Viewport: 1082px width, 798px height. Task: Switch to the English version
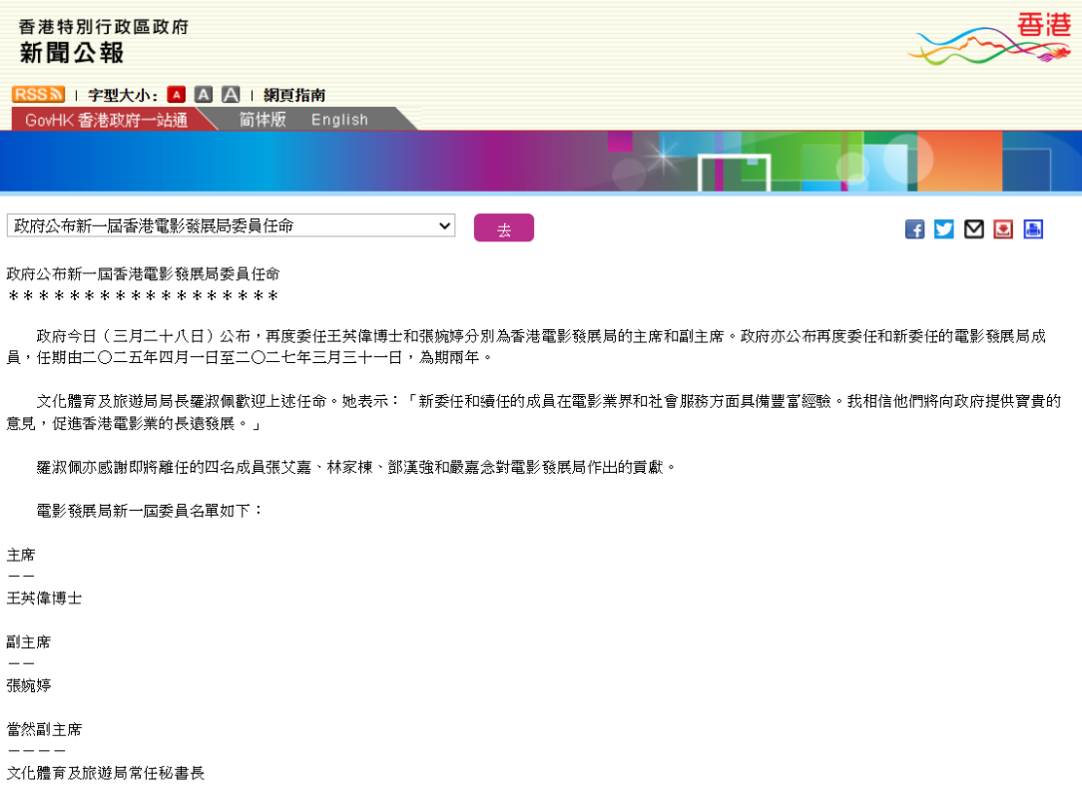click(339, 120)
